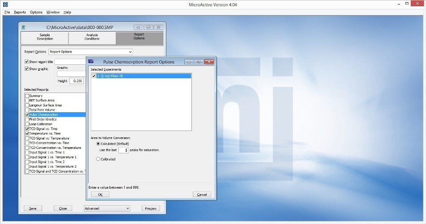426x224 pixels.
Task: Close the Pulse Chemisorption Report Options dialog
Action: point(209,62)
